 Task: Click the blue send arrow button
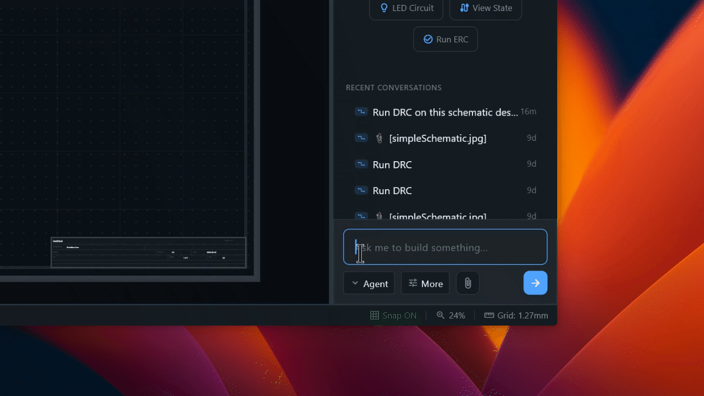point(535,283)
